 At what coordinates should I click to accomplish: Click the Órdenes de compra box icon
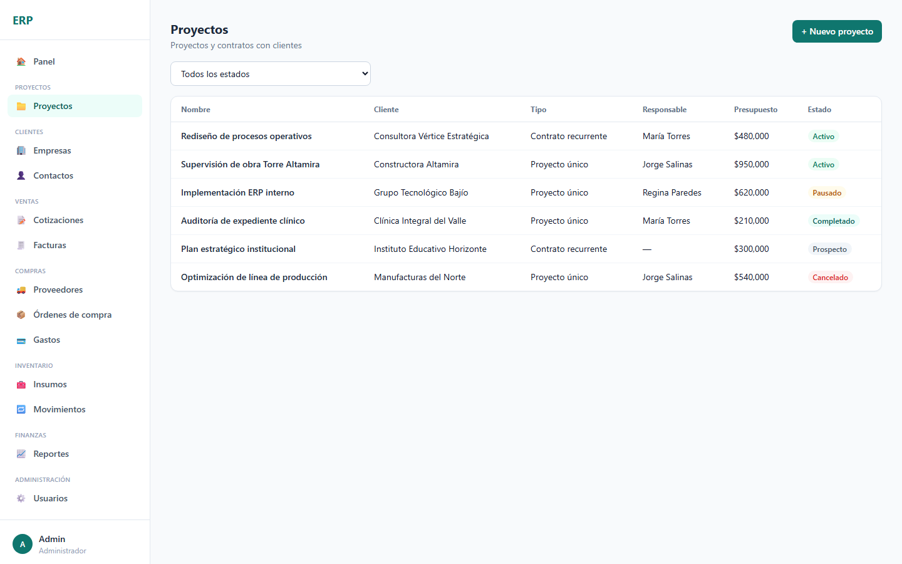[21, 315]
